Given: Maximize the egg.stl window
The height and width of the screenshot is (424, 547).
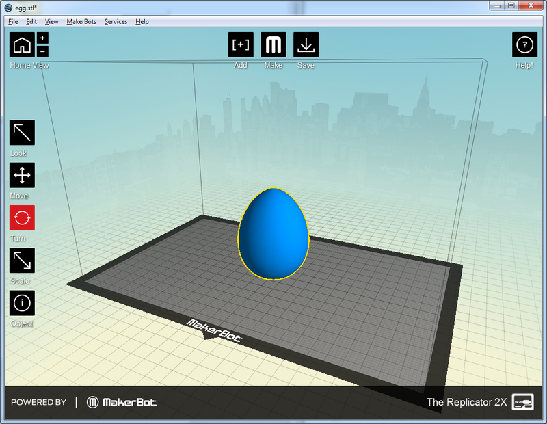Looking at the screenshot, I should pyautogui.click(x=511, y=6).
